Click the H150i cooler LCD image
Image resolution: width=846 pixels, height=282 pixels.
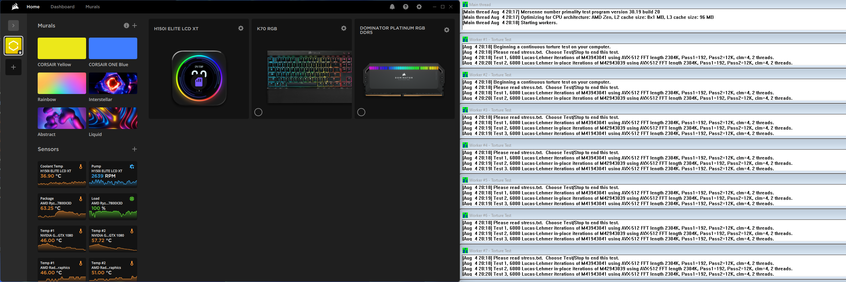point(199,78)
